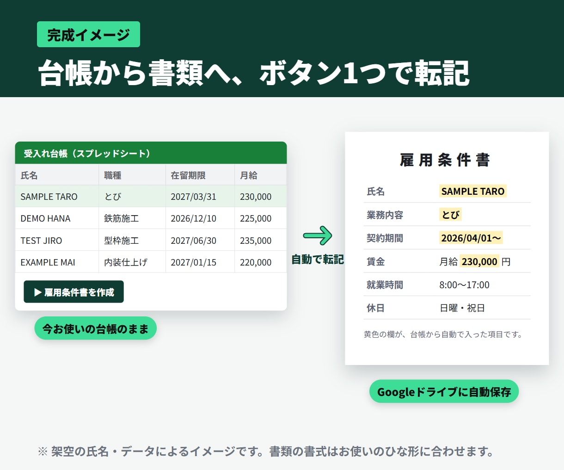Click the footnote 架空の氏名・データによるイメージです
The image size is (564, 470).
(265, 451)
